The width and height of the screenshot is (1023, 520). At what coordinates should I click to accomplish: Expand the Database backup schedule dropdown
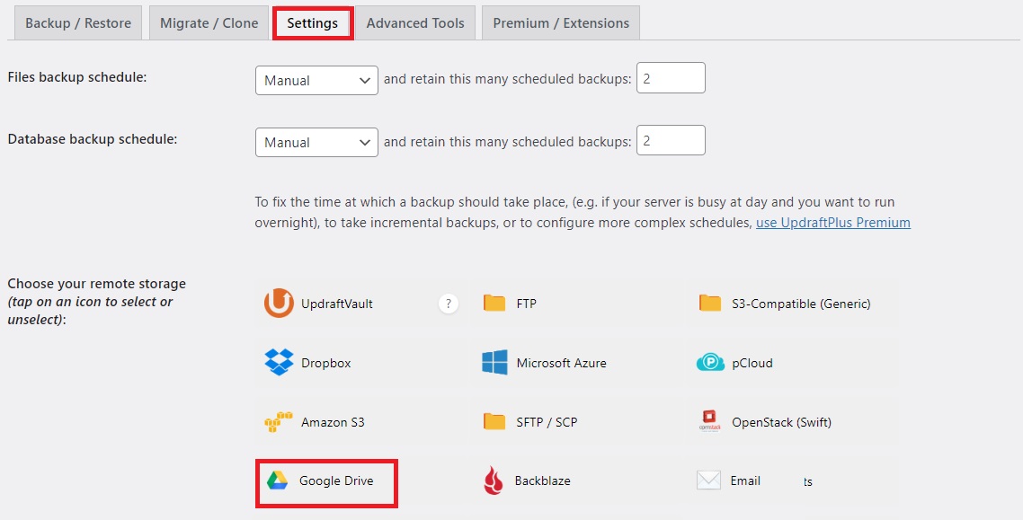click(x=316, y=142)
